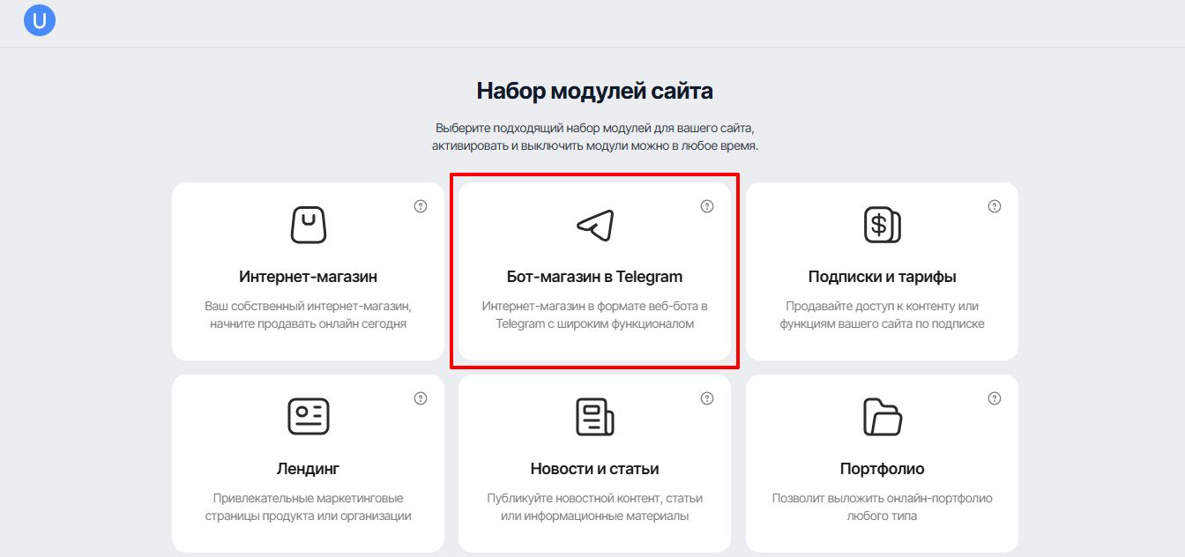This screenshot has width=1185, height=557.
Task: Click the ID card icon for Лендинг
Action: tap(308, 416)
